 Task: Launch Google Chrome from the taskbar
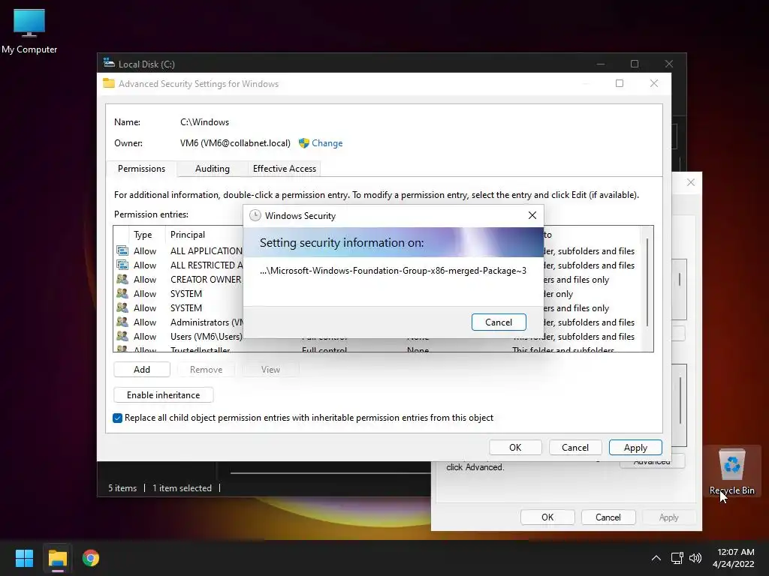[x=91, y=558]
